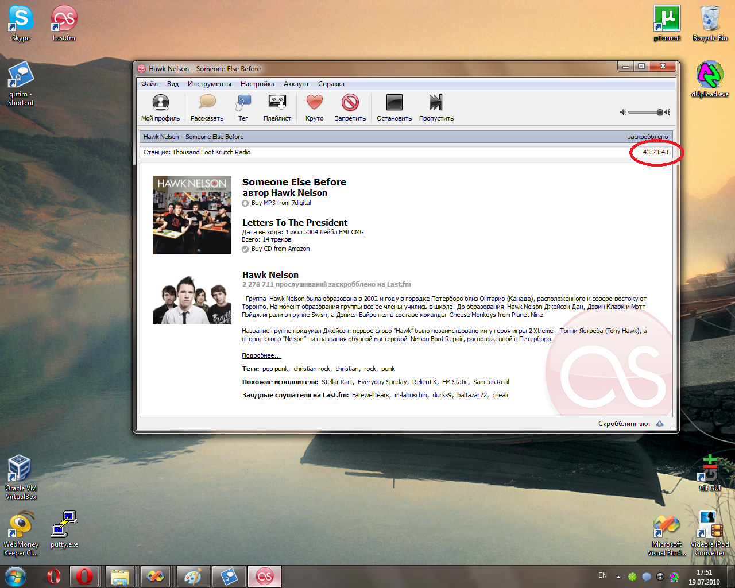
Task: Expand the scrobbling status arrow icon
Action: click(660, 424)
